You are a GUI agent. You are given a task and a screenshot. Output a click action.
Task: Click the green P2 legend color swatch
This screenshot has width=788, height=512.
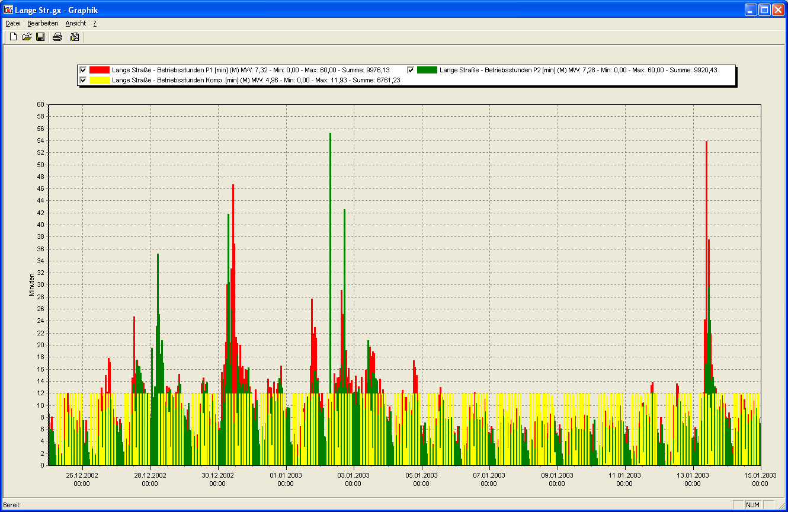pos(427,70)
